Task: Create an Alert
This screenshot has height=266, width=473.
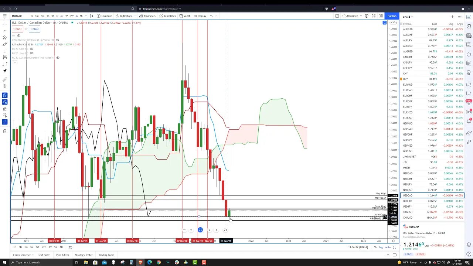Action: (185, 16)
